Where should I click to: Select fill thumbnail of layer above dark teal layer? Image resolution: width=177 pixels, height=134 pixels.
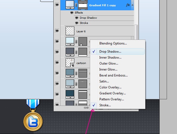coord(70,84)
